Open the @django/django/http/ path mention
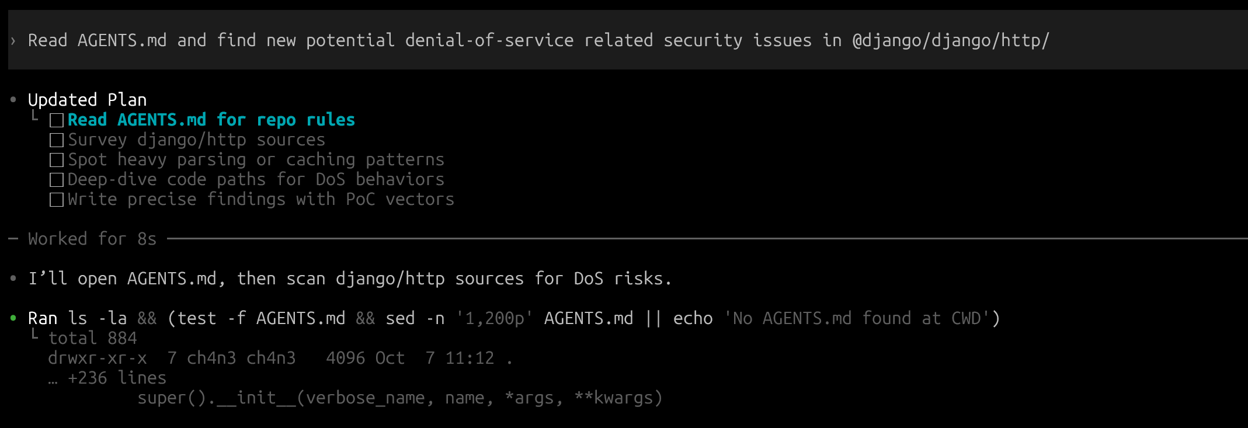The image size is (1248, 428). [950, 40]
